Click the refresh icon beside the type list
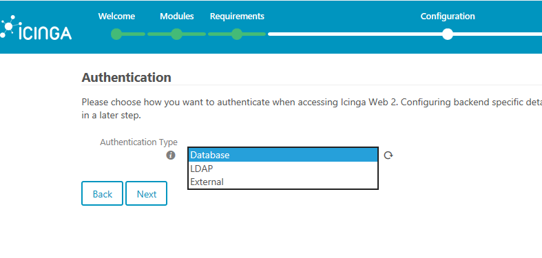Screen dimensions: 542x258 pos(388,155)
